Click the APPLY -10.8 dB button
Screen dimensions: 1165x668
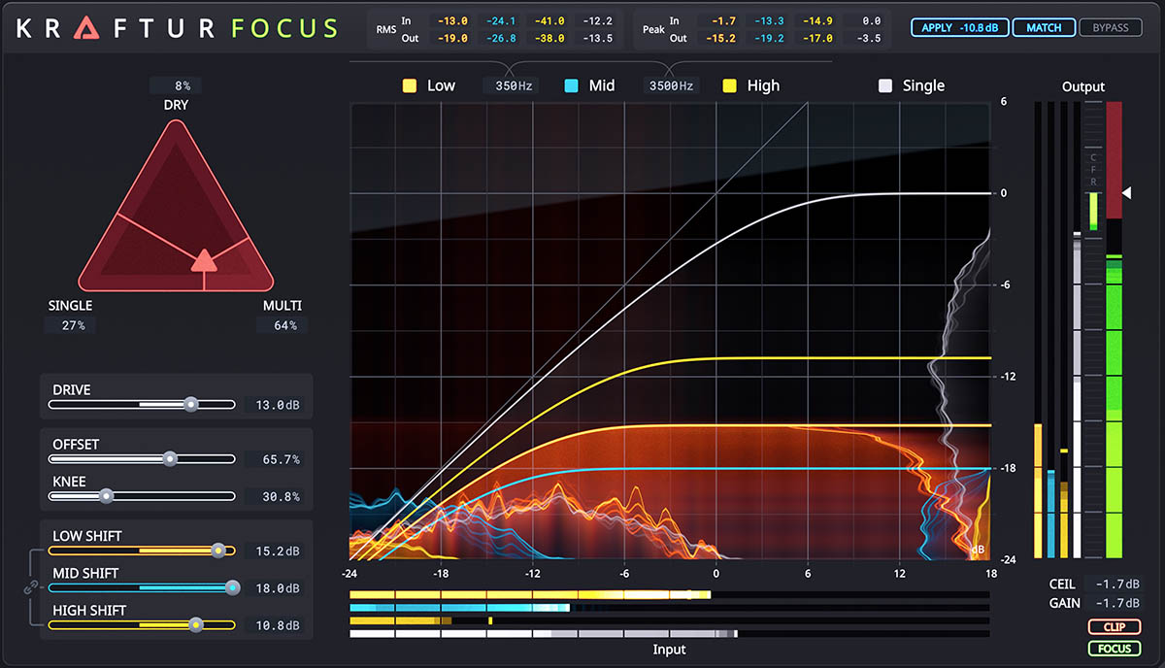coord(959,27)
